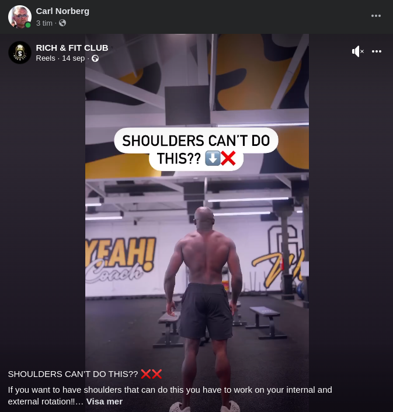The height and width of the screenshot is (412, 393).
Task: Click the 'Reels' label under the club name
Action: tap(46, 58)
